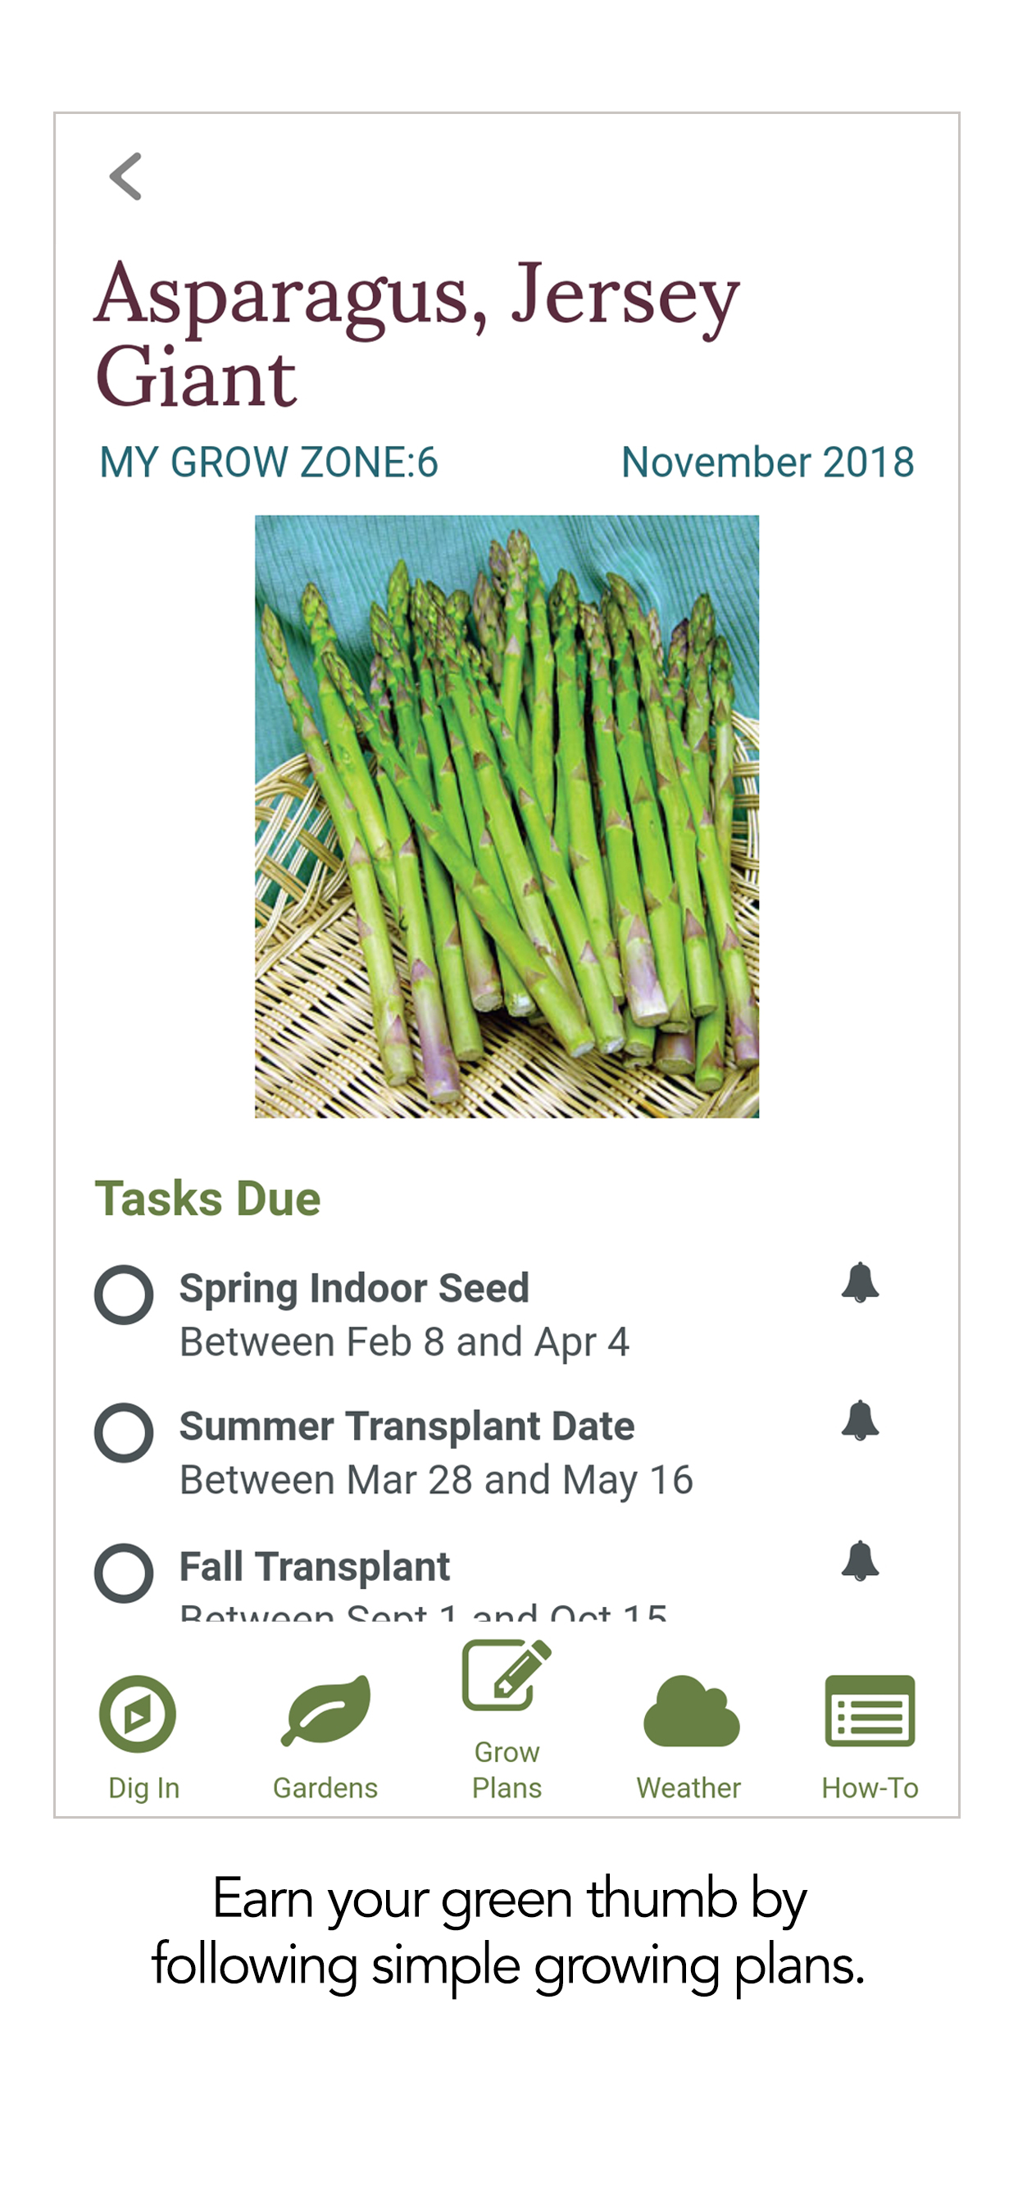
Task: Tap the Summer Transplant Date task title
Action: point(407,1426)
